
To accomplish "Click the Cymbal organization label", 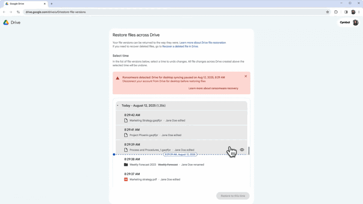I will (x=345, y=22).
